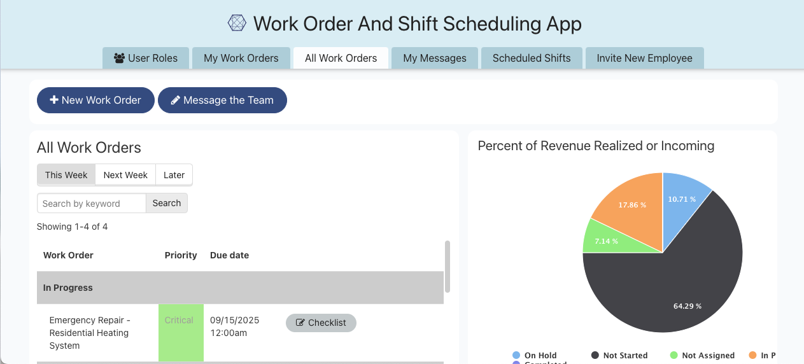Viewport: 804px width, 364px height.
Task: Click the users icon on User Roles tab
Action: (x=119, y=58)
